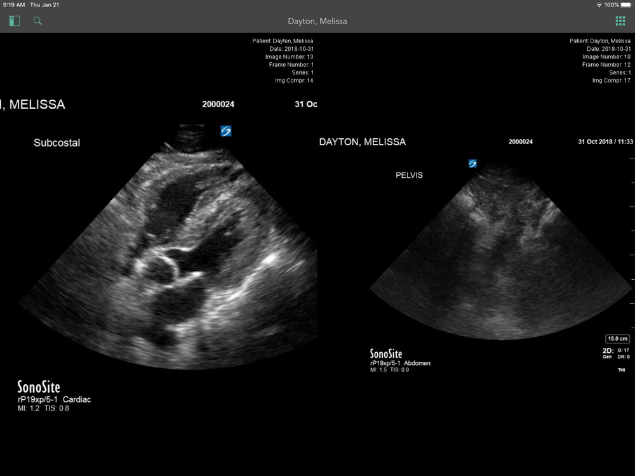Screen dimensions: 635x476
Task: Click the '15.0 cm' depth box
Action: tap(618, 339)
